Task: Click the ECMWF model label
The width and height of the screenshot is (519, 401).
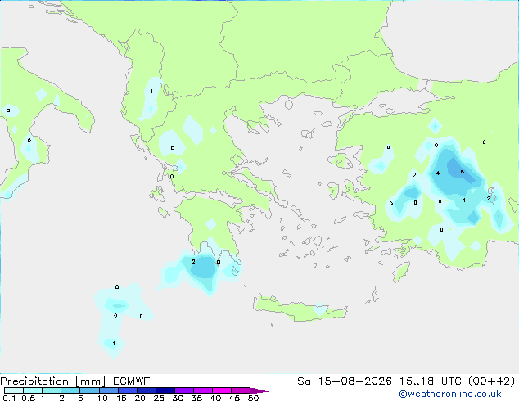Action: [132, 381]
